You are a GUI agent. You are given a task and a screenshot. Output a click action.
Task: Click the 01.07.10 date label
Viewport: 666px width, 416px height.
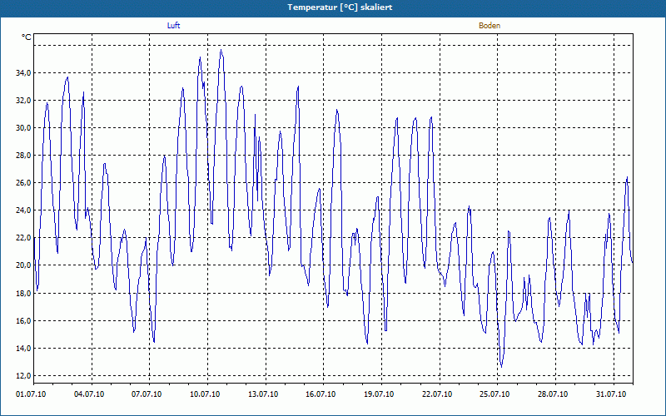point(31,394)
